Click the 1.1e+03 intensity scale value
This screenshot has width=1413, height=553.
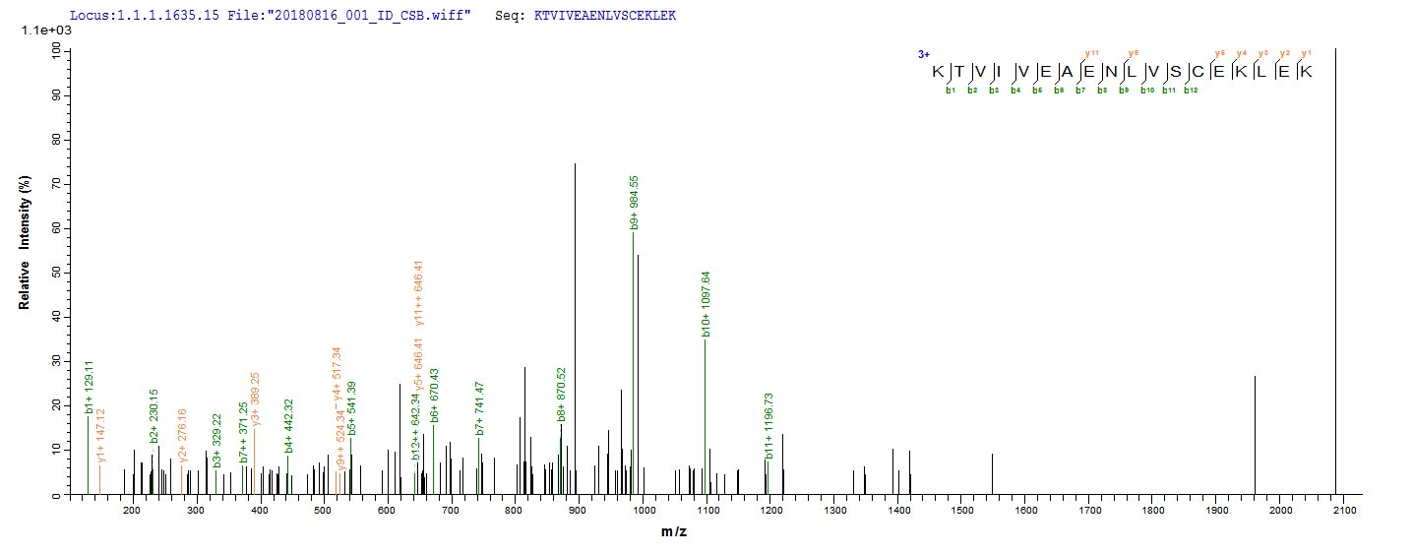(x=41, y=31)
